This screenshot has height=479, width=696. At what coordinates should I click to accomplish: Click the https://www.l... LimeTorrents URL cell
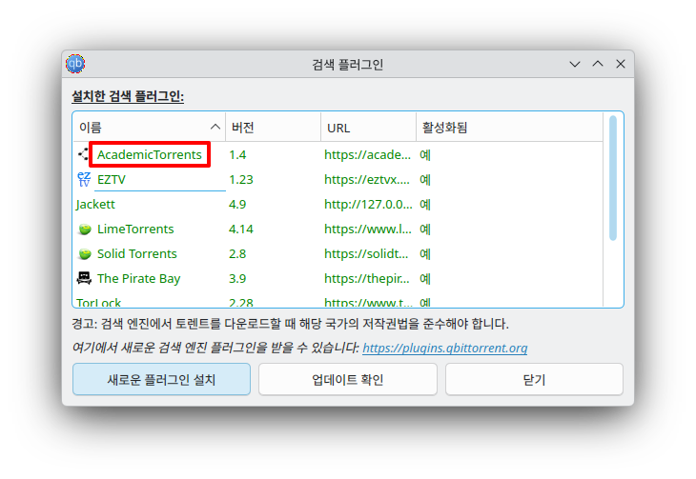pos(368,230)
